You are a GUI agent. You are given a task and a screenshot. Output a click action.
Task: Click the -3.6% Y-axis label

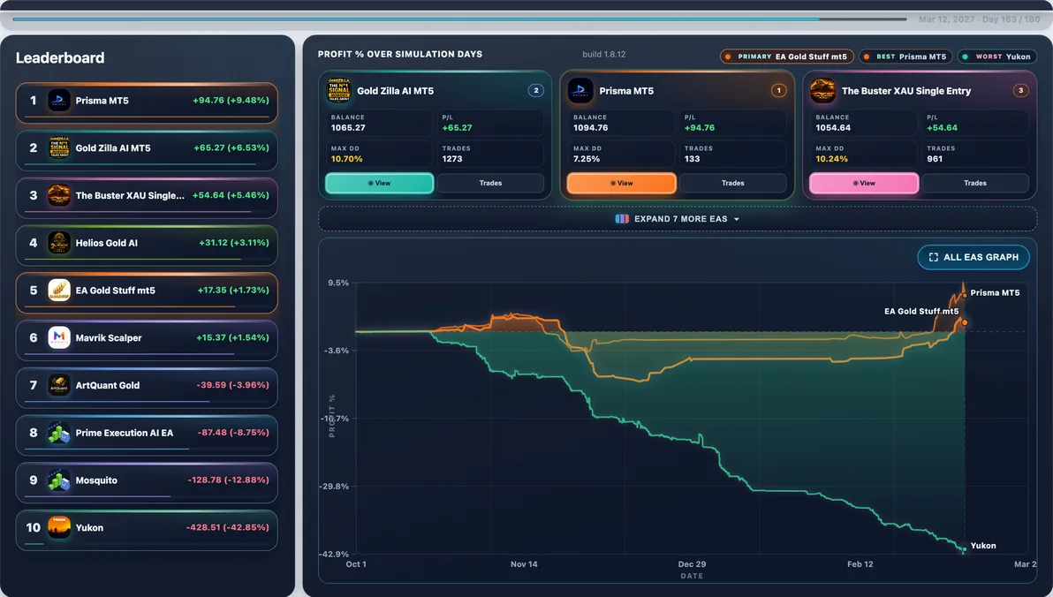tap(337, 351)
